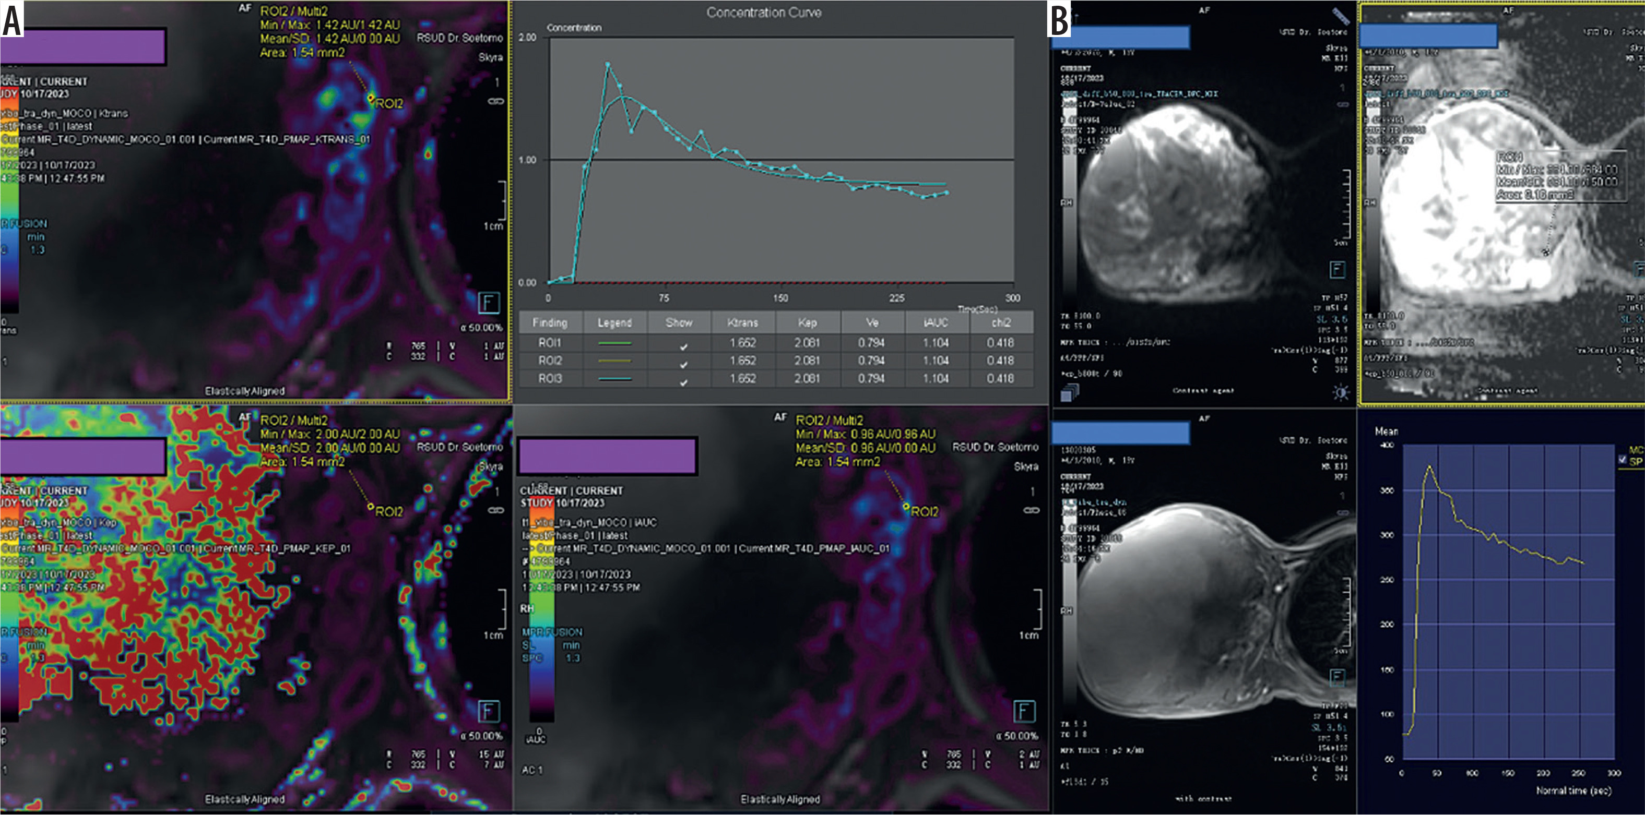The height and width of the screenshot is (815, 1645).
Task: Select the ROI3 row in the findings table
Action: (776, 378)
